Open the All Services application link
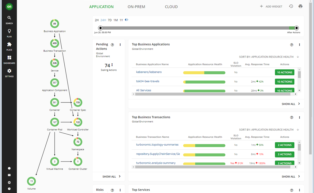The height and width of the screenshot is (193, 314). point(144,90)
